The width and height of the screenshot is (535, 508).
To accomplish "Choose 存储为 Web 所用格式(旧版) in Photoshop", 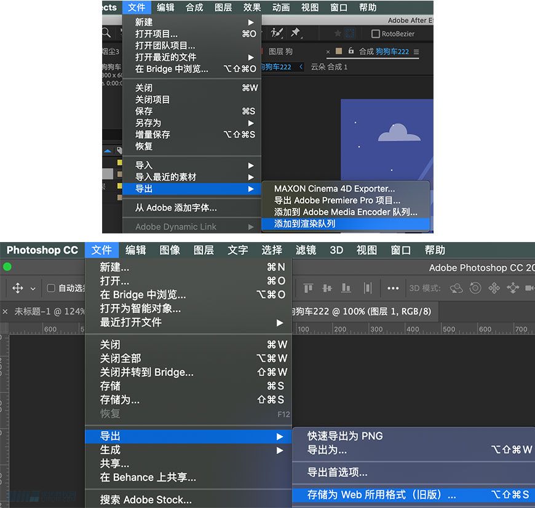I will click(x=413, y=494).
